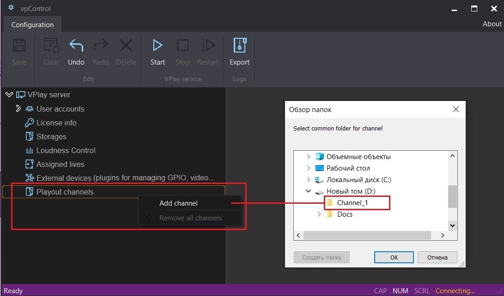
Task: Click the Отмена cancel button
Action: click(437, 257)
